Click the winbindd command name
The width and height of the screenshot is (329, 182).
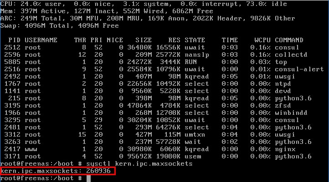click(x=291, y=113)
